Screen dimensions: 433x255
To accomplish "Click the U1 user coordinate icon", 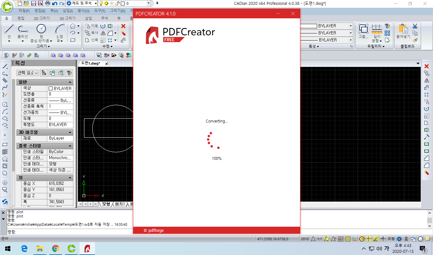I will pos(53,55).
